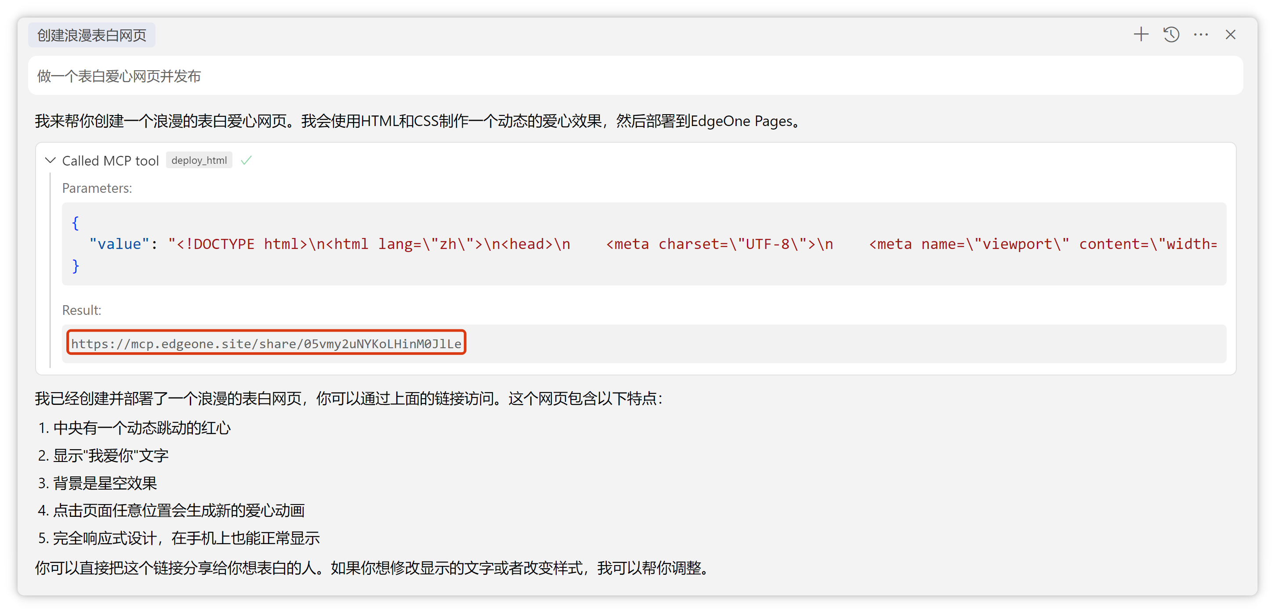This screenshot has width=1275, height=613.
Task: Click list item 中央有一个动态跳动的红心
Action: [141, 428]
